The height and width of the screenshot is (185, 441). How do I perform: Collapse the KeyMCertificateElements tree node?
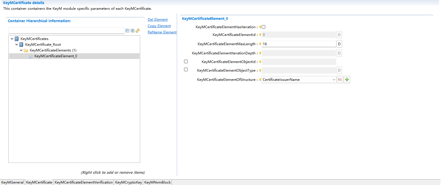(x=21, y=50)
